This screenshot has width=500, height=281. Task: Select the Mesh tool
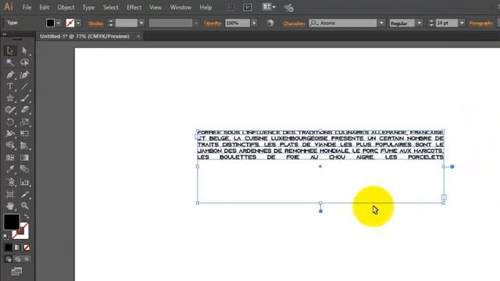click(10, 158)
